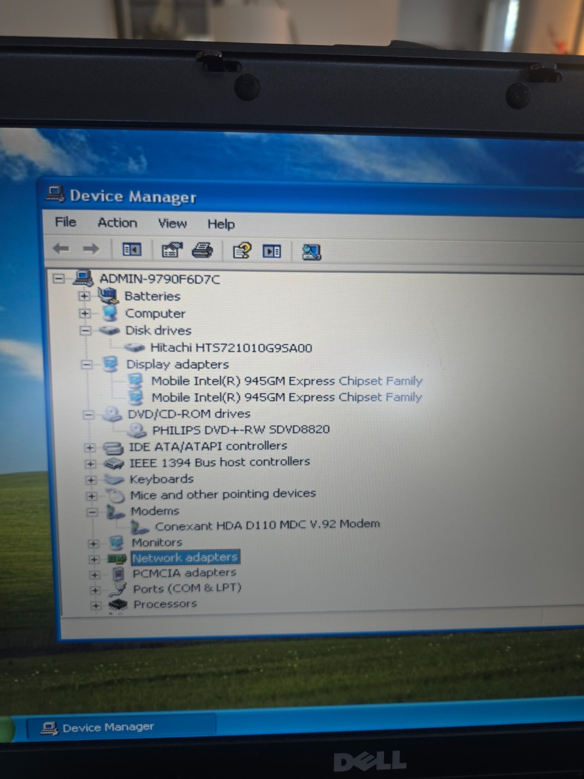Expand the Keyboards node

coord(91,481)
